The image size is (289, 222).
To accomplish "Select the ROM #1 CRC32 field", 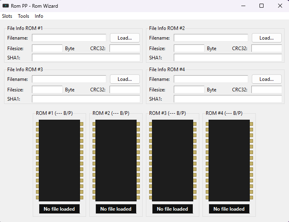I will click(x=125, y=48).
